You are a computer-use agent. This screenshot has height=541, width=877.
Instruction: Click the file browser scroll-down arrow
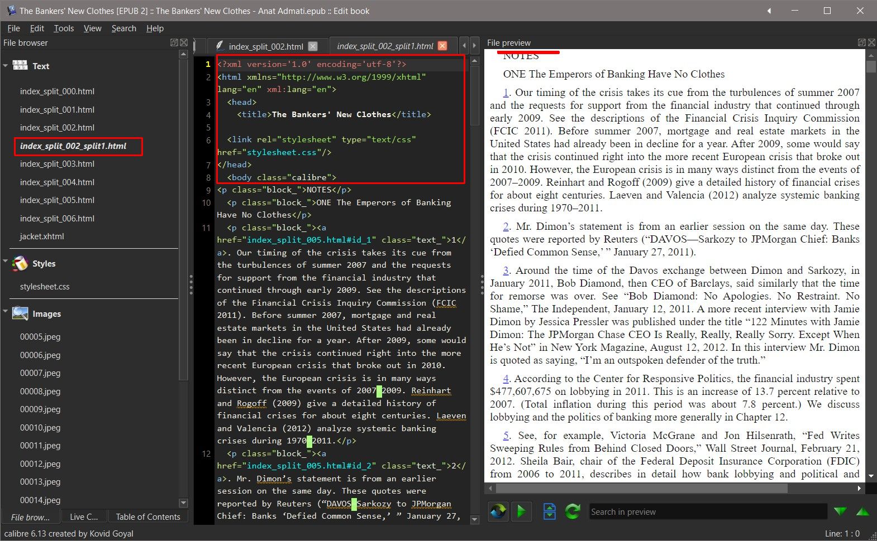(183, 503)
